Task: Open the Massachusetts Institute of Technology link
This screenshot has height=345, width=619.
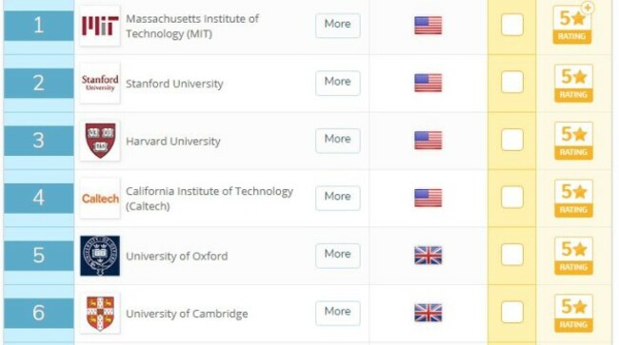Action: click(192, 26)
